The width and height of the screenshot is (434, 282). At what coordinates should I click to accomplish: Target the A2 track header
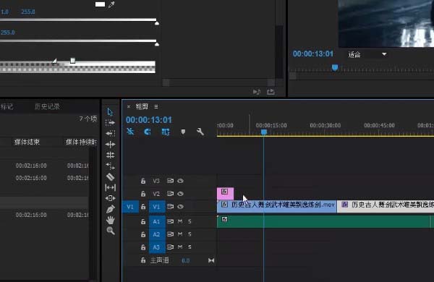157,234
